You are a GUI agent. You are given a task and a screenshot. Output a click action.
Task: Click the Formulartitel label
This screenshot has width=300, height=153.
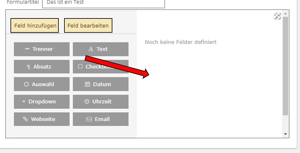pos(23,2)
